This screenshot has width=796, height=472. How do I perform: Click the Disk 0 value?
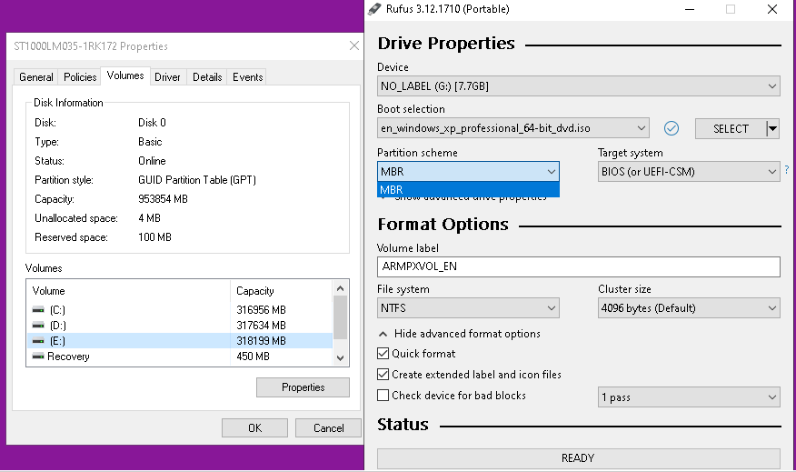[152, 123]
